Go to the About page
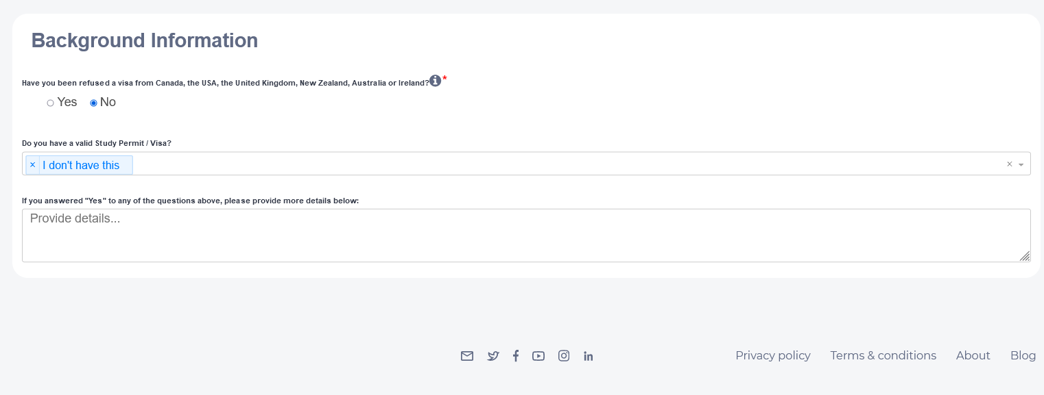 coord(973,355)
